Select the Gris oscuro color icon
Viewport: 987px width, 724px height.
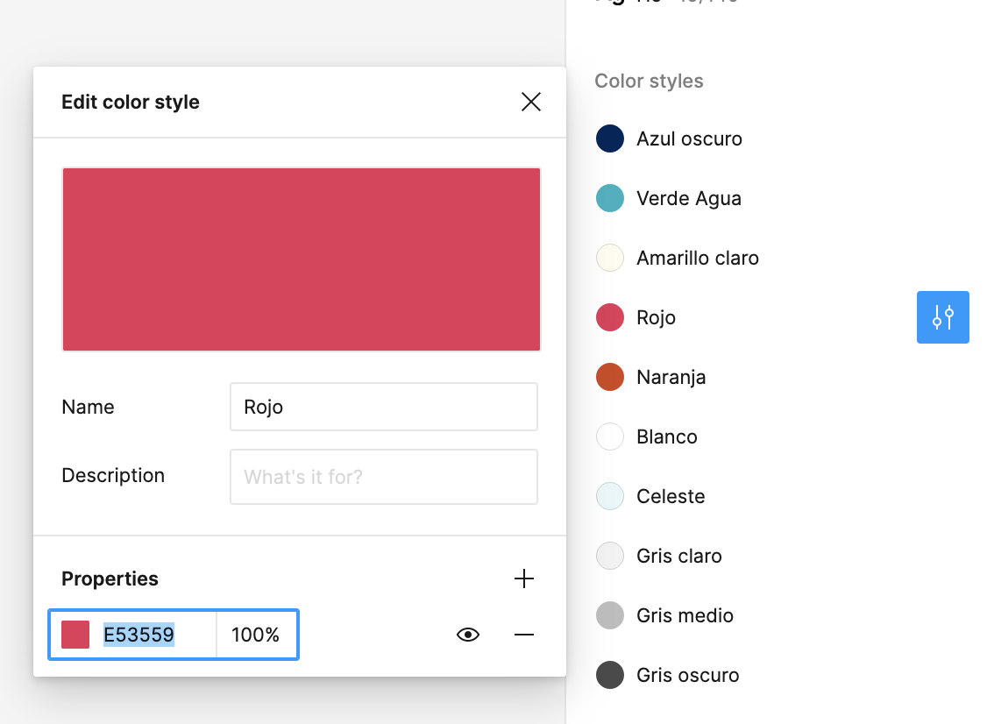(x=609, y=675)
